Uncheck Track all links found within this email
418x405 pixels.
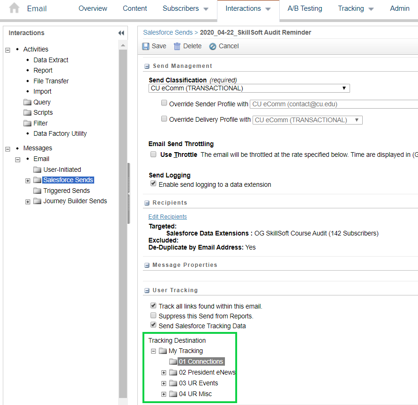pyautogui.click(x=153, y=305)
